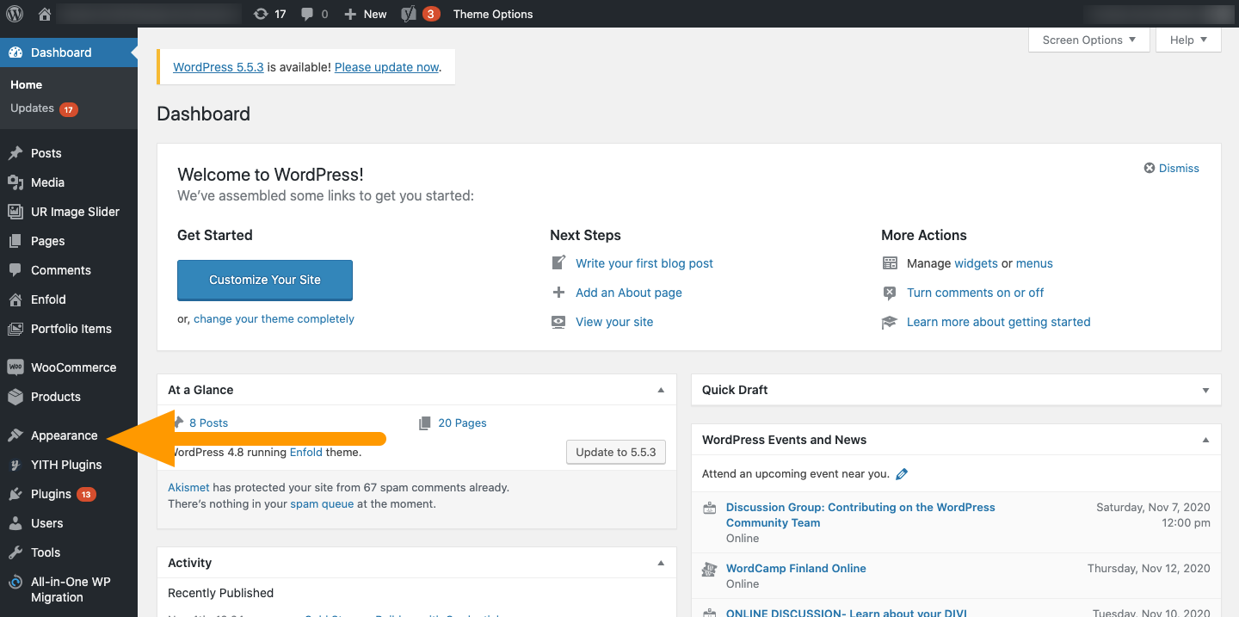Click the WordPress logo in admin bar
The image size is (1239, 617).
coord(15,14)
